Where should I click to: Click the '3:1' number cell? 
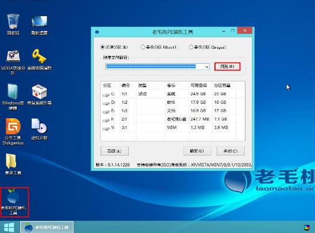click(124, 127)
